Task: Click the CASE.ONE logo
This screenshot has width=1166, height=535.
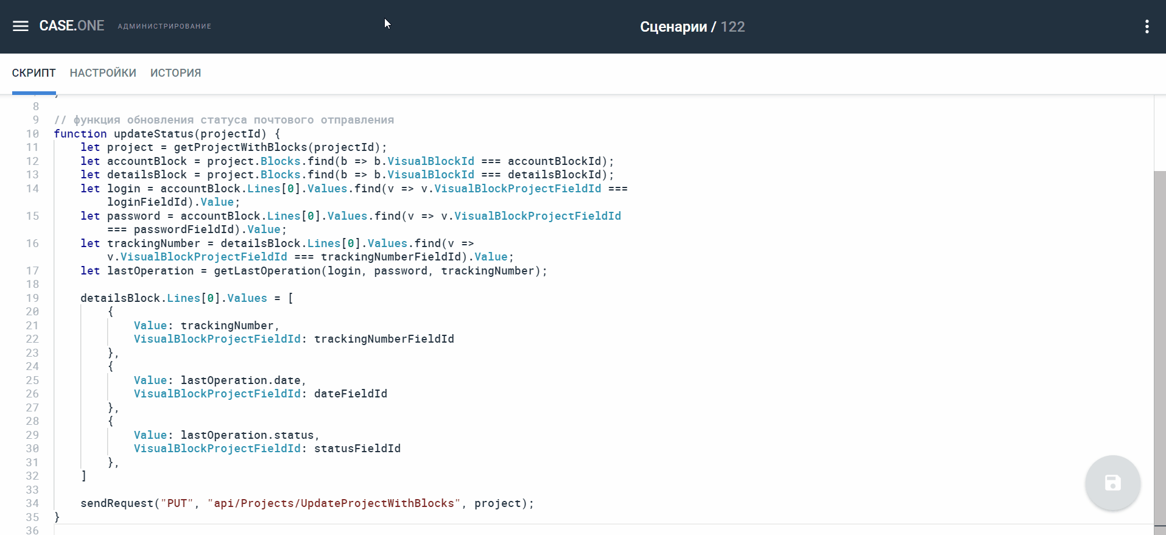Action: pos(72,26)
